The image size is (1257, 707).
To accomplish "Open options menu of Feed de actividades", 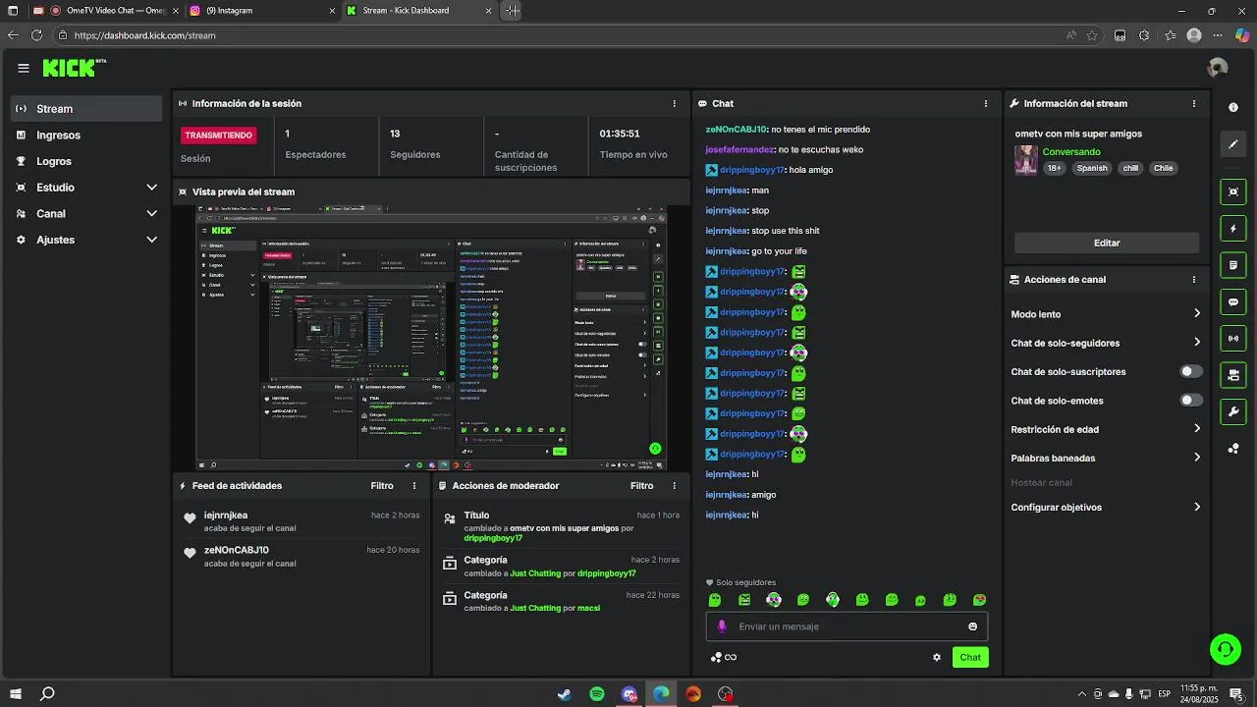I will 414,486.
